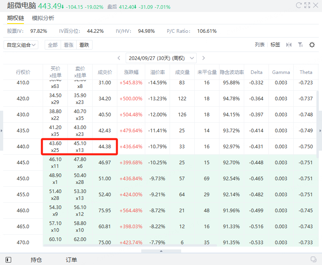Click the sidebar panel icon at bottom left
Image resolution: width=322 pixels, height=265 pixels.
click(x=8, y=260)
